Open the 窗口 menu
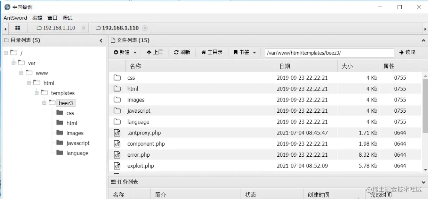This screenshot has width=428, height=199. (53, 18)
